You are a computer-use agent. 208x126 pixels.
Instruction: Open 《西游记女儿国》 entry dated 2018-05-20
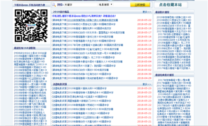tap(91, 24)
